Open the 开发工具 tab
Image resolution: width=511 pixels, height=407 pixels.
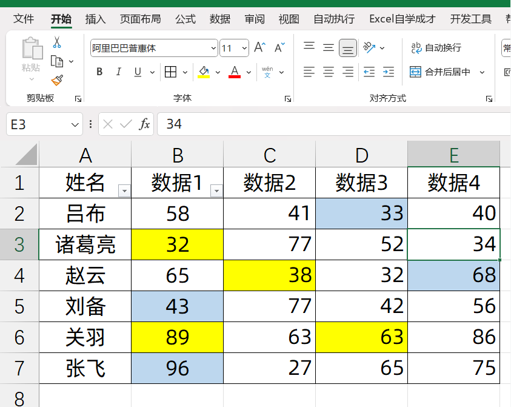coord(471,19)
